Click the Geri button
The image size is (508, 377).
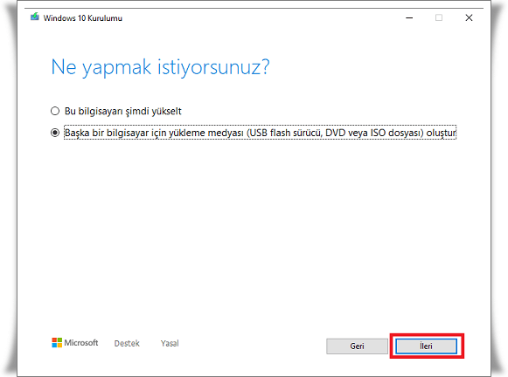point(357,346)
